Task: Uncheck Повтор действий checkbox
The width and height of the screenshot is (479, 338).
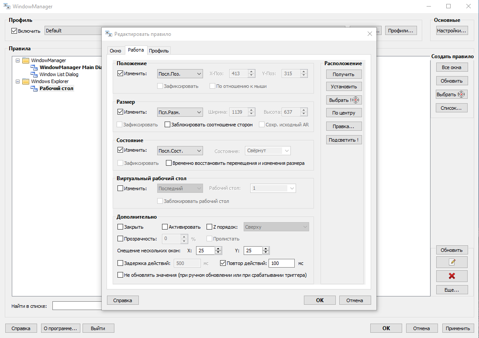Action: [223, 263]
